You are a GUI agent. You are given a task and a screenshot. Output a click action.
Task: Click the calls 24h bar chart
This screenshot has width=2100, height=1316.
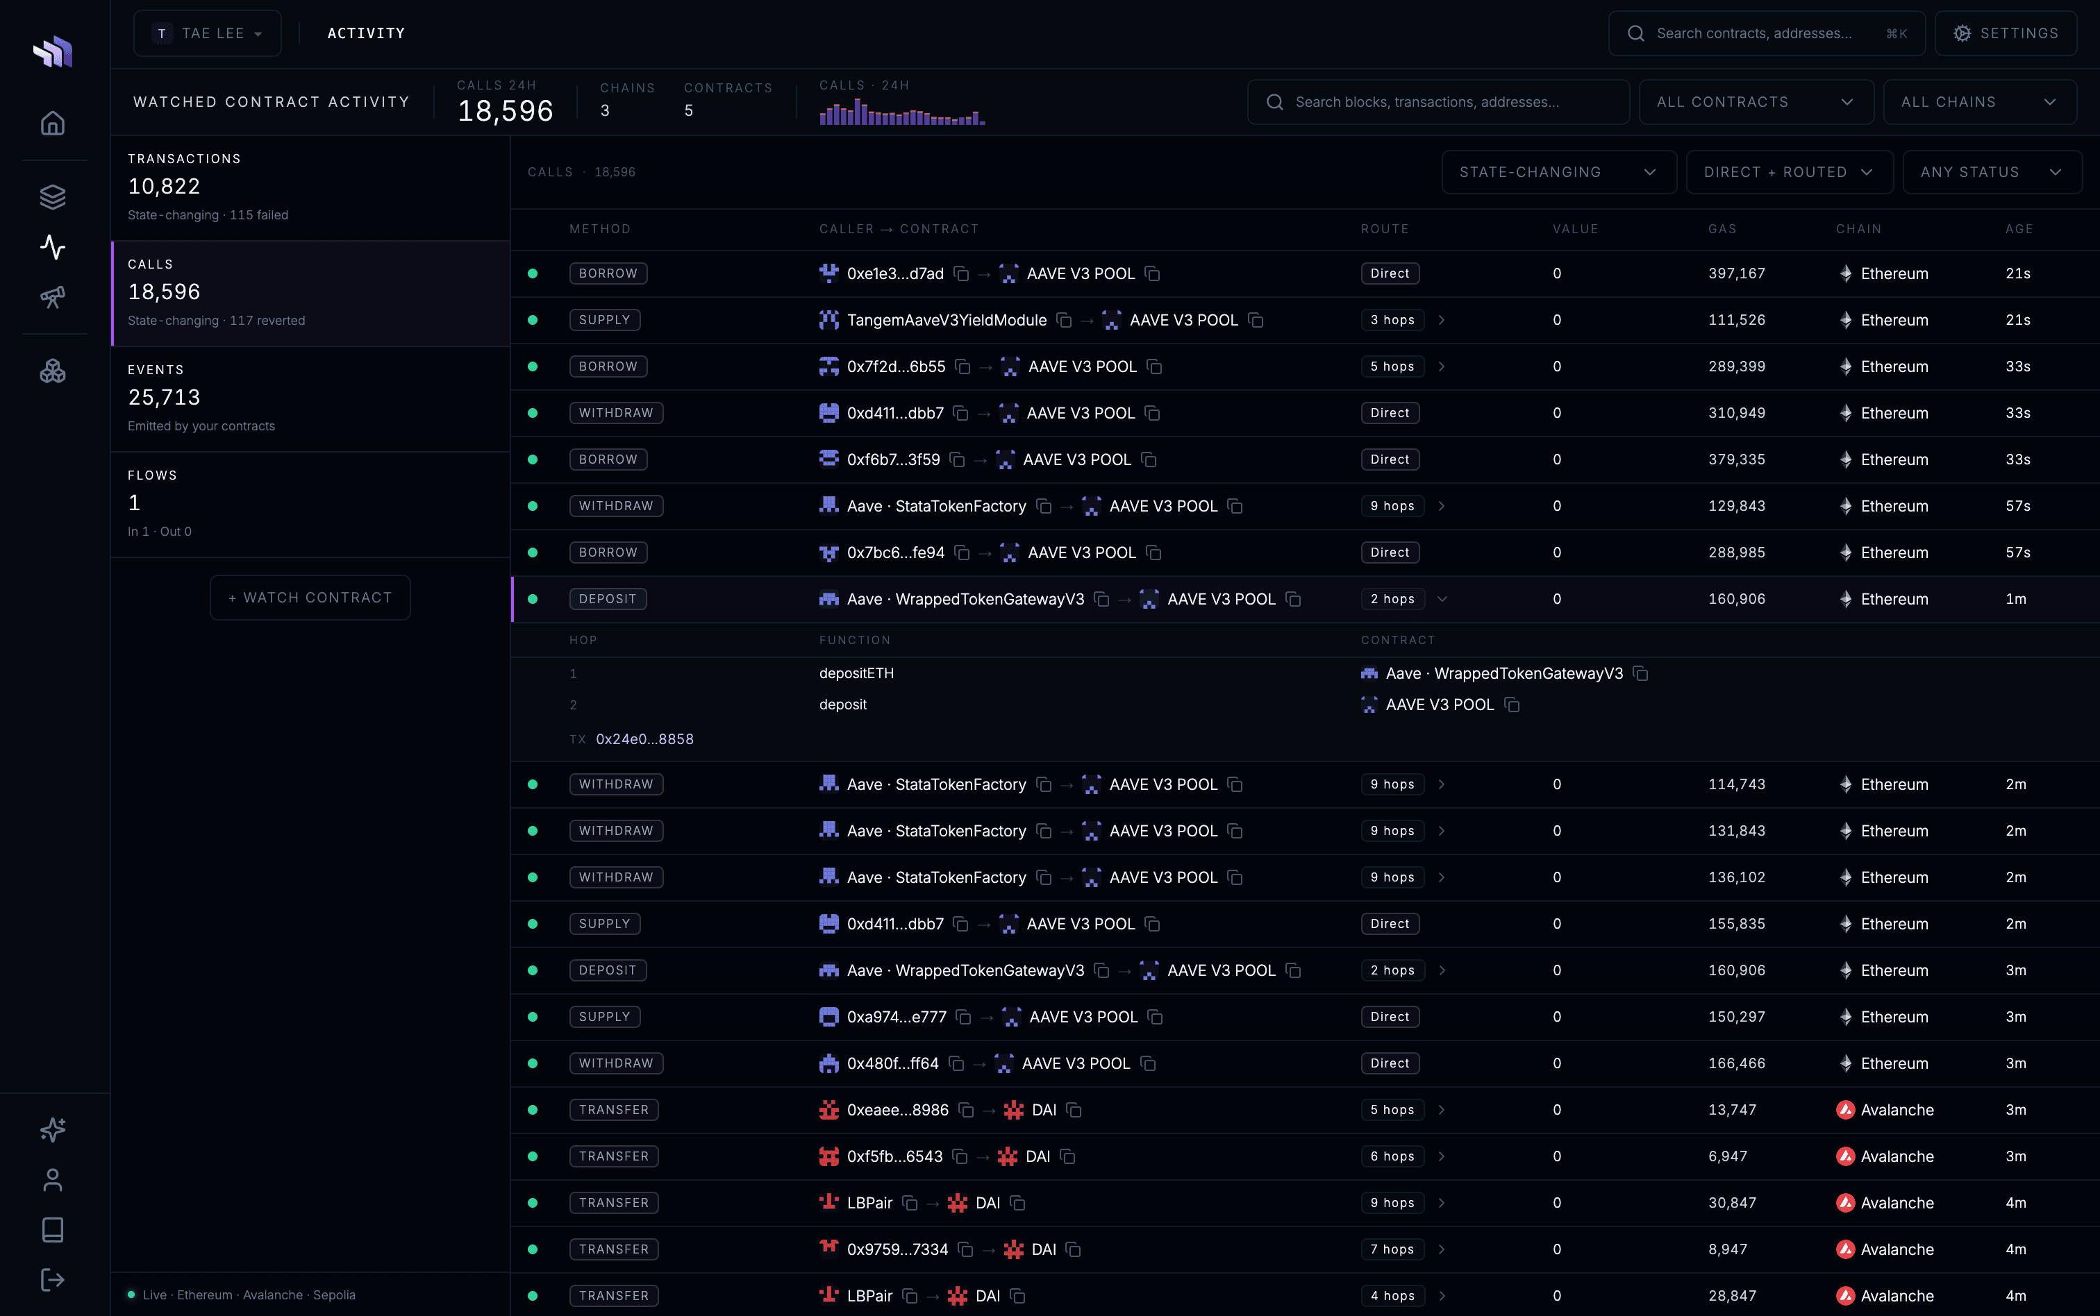tap(902, 112)
